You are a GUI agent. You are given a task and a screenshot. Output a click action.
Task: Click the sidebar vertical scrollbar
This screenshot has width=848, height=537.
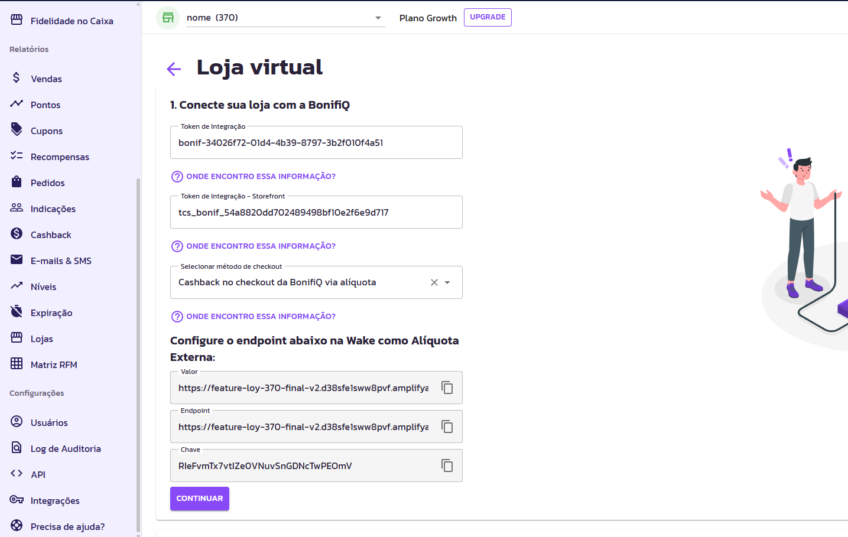(x=138, y=354)
